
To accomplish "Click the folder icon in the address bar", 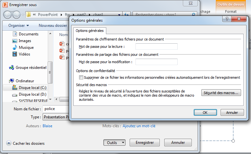I will click(29, 15).
